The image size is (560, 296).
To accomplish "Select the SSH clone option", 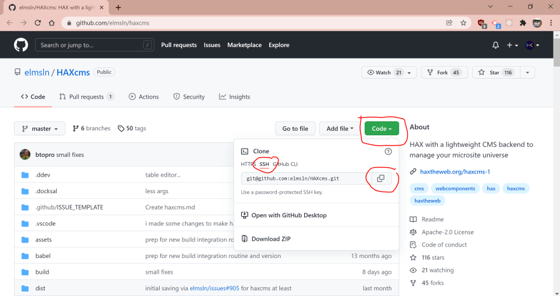I will point(264,164).
